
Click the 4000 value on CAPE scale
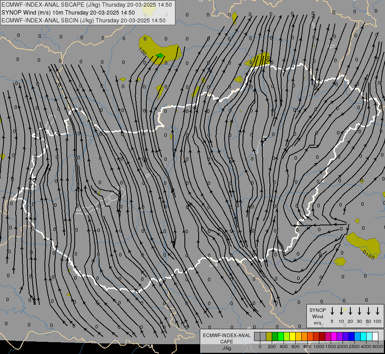coord(366,347)
